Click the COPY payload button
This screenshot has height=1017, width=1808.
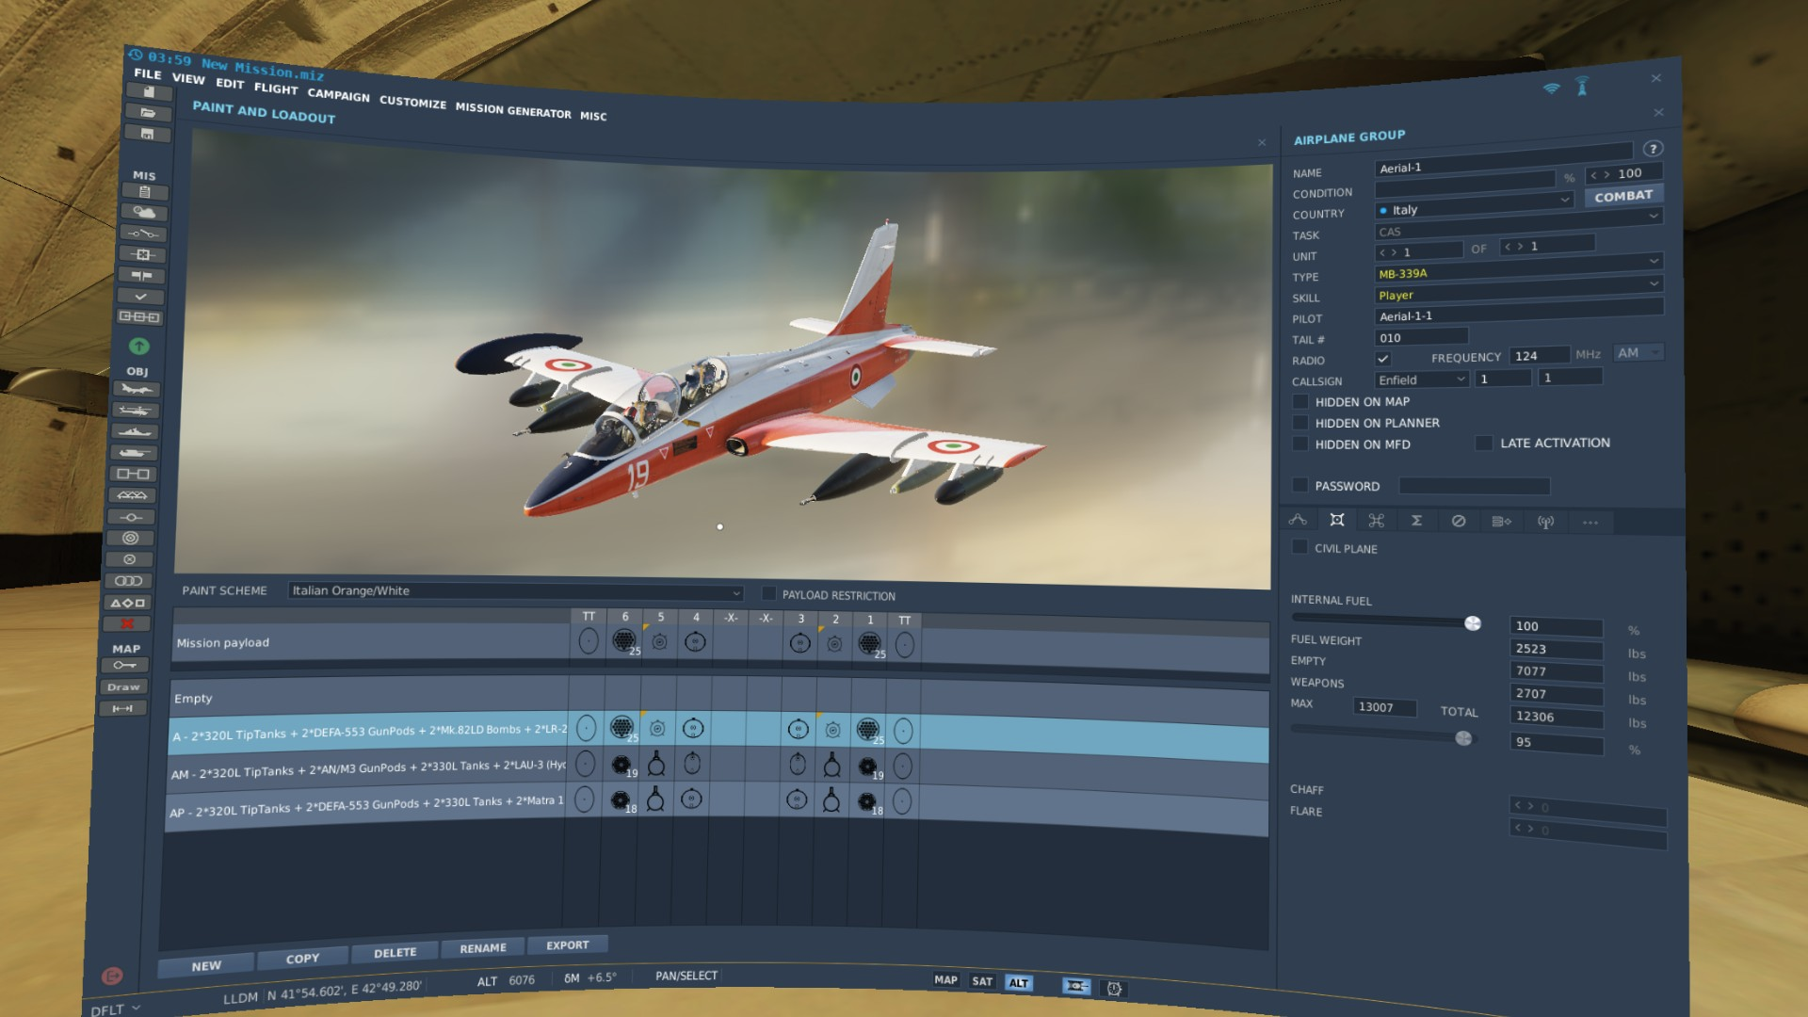click(x=302, y=958)
